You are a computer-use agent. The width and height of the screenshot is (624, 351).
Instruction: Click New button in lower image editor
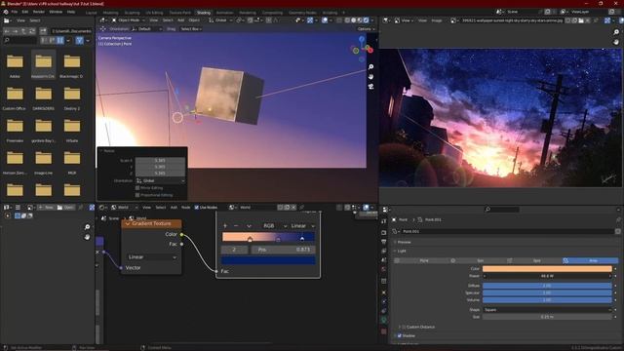click(46, 208)
